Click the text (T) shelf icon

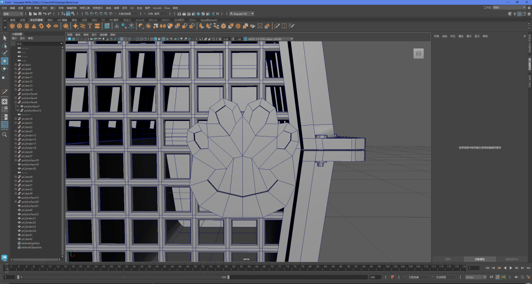[90, 25]
